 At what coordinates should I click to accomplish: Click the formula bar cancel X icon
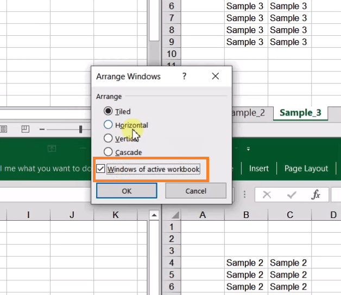(x=267, y=195)
